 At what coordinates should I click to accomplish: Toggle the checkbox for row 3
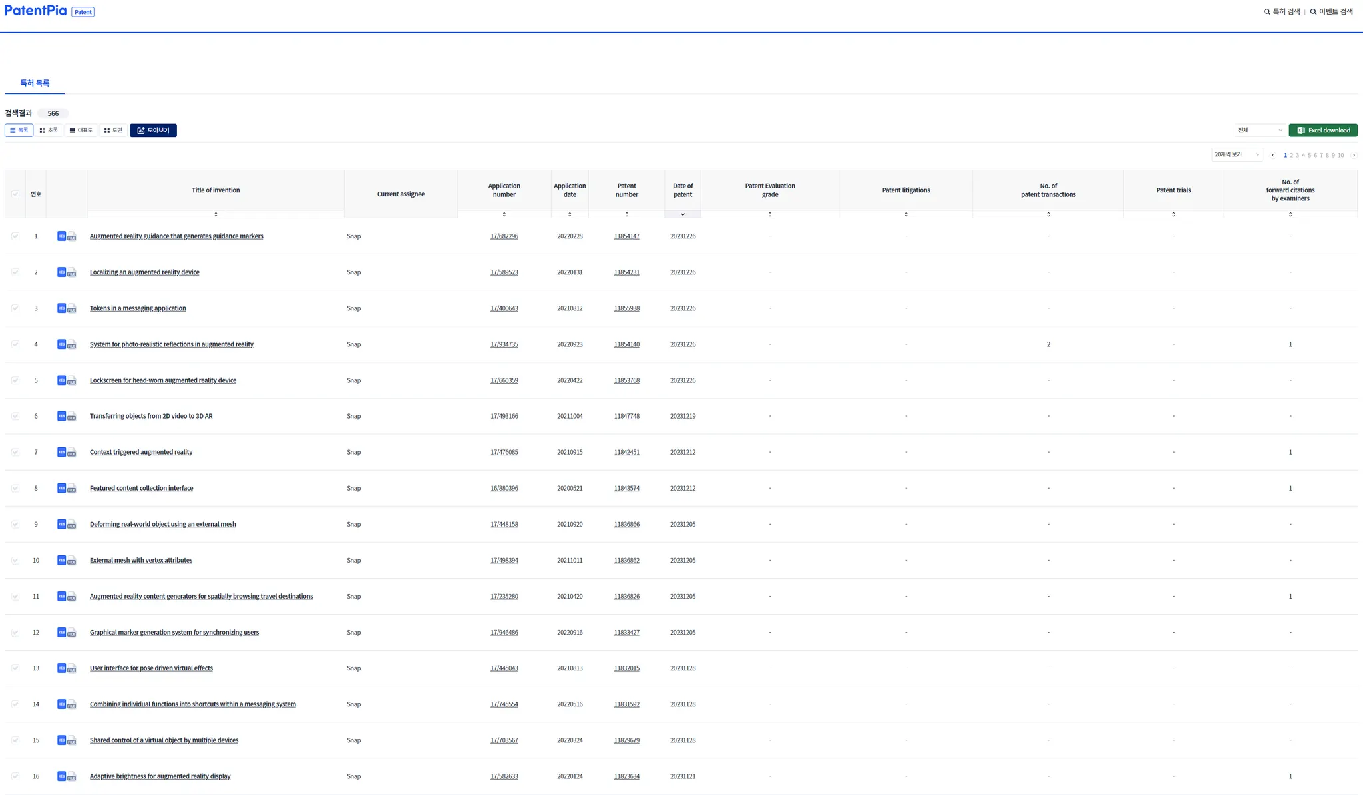15,308
